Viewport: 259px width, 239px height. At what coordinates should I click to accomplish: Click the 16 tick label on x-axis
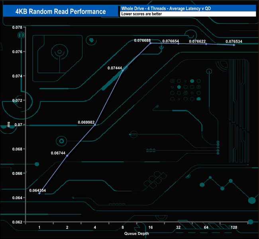pyautogui.click(x=151, y=227)
